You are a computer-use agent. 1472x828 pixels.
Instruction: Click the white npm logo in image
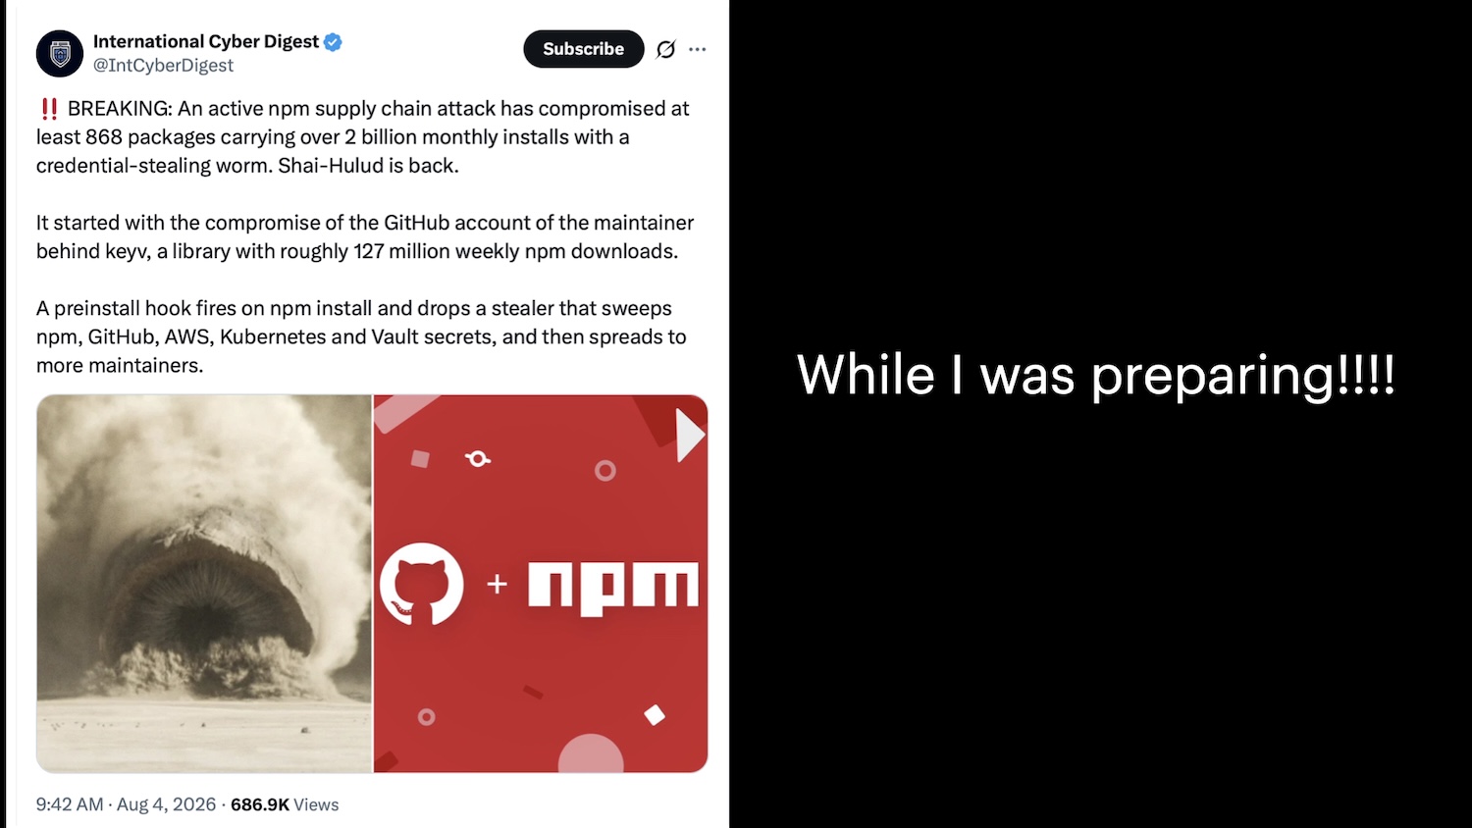(x=613, y=587)
